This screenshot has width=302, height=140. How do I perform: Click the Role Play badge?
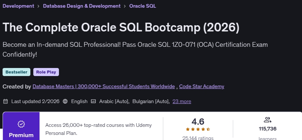[x=46, y=72]
